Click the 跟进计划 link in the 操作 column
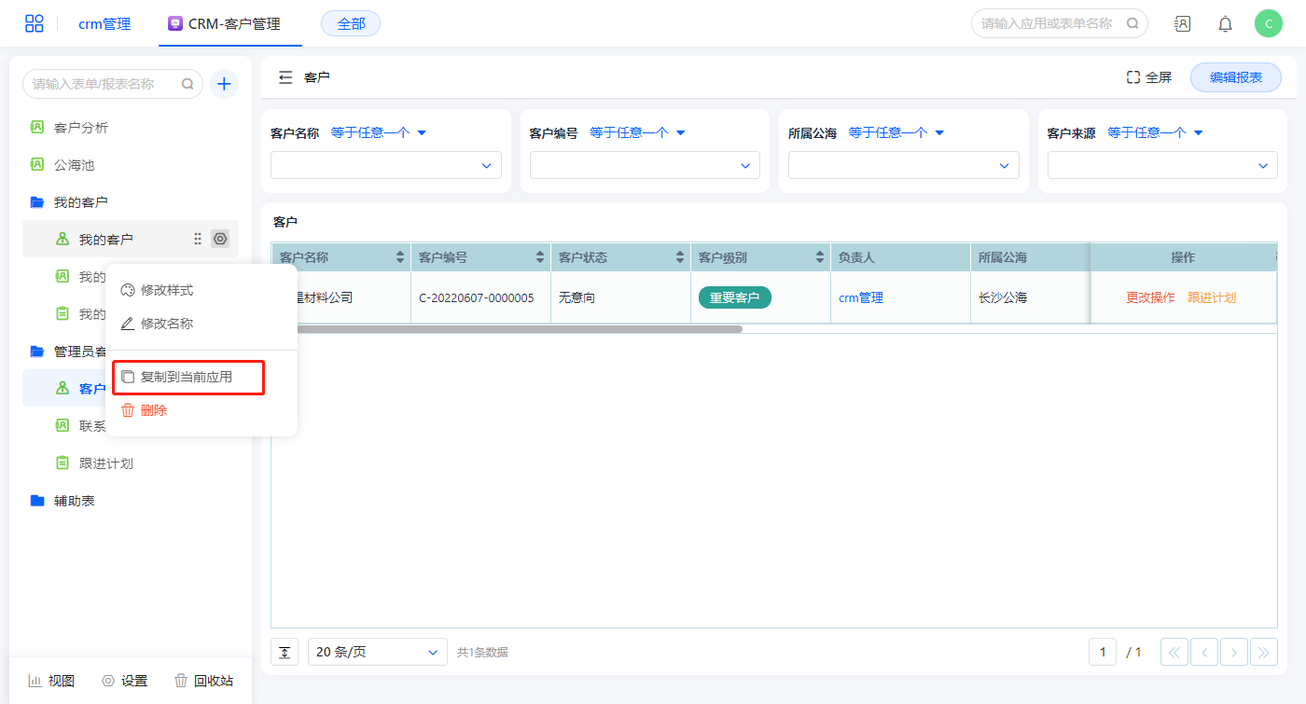This screenshot has height=704, width=1306. 1211,297
